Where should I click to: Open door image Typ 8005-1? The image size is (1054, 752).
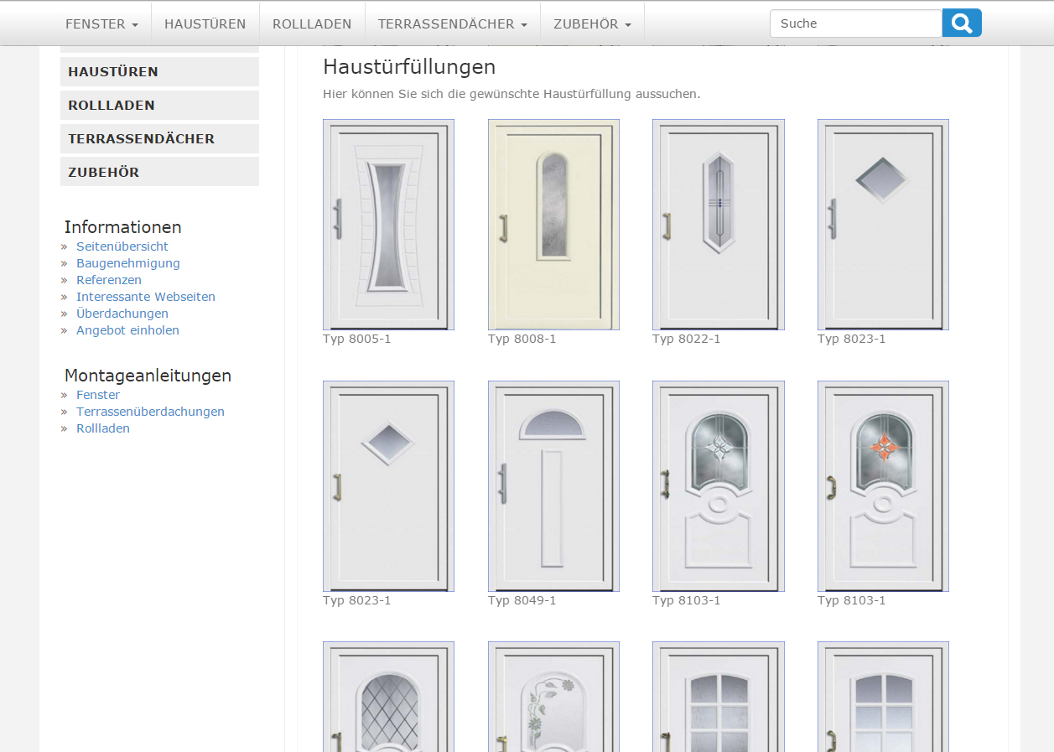point(388,225)
